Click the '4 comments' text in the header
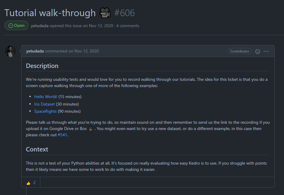Screen dimensions: 284x195 [x=128, y=26]
